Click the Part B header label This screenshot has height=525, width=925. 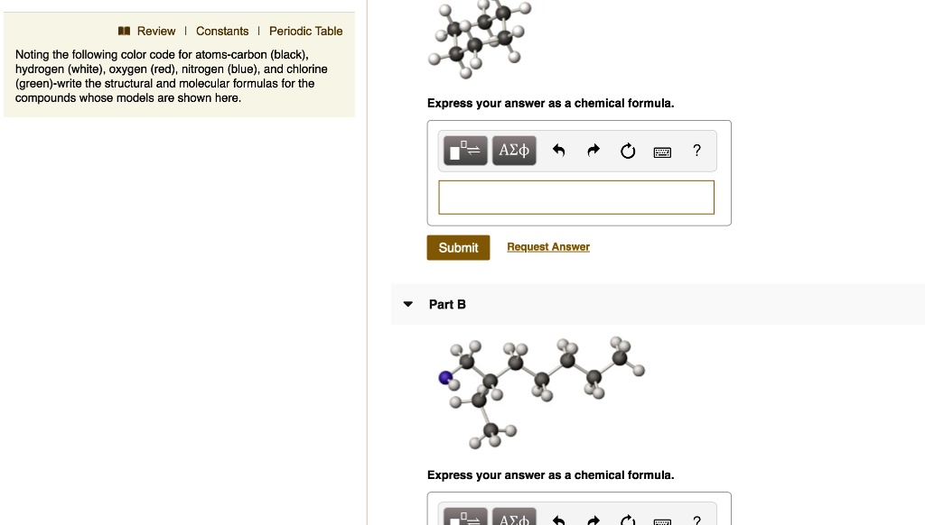tap(447, 305)
